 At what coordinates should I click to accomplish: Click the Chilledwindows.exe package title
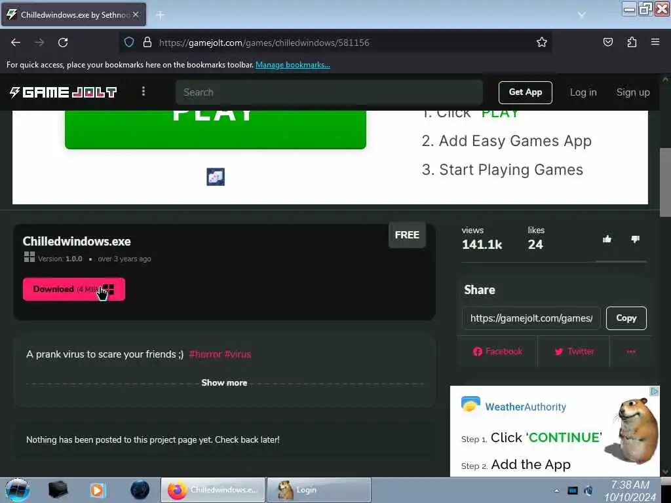point(77,241)
